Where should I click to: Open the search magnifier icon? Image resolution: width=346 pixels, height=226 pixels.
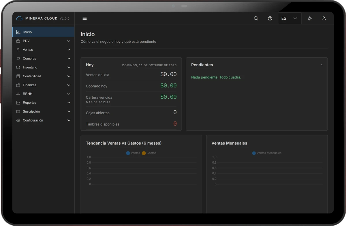click(x=256, y=18)
